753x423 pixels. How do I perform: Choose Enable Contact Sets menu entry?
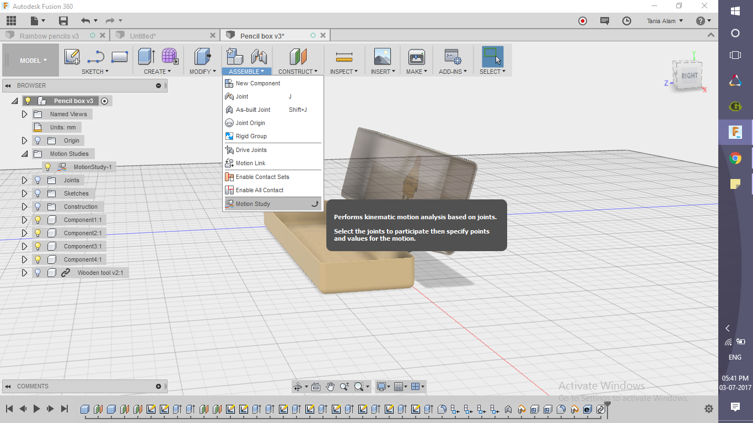(x=273, y=177)
